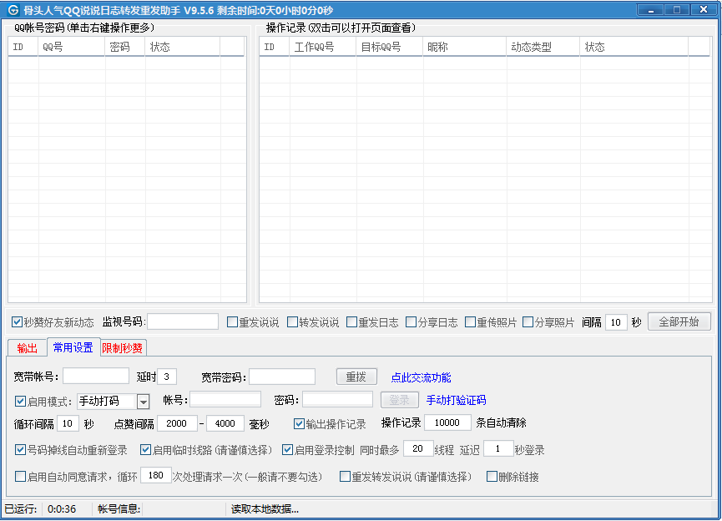722x521 pixels.
Task: Click the 帐号 field beside 手动打码
Action: pyautogui.click(x=225, y=399)
